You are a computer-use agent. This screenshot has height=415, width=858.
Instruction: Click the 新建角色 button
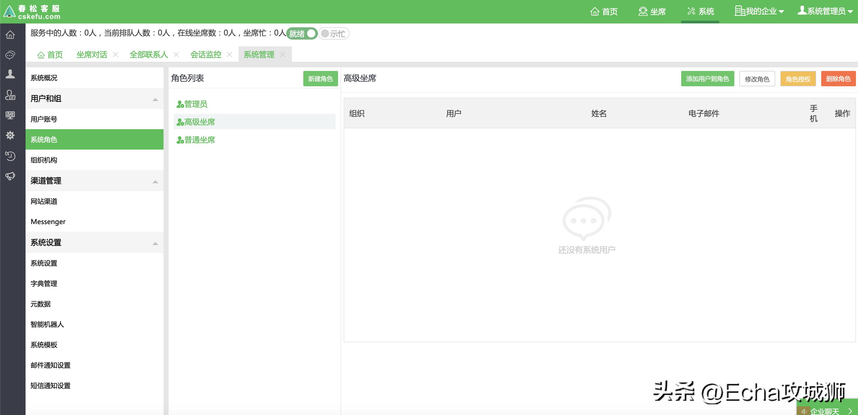[x=320, y=79]
